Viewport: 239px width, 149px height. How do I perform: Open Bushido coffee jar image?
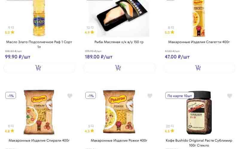point(199,113)
